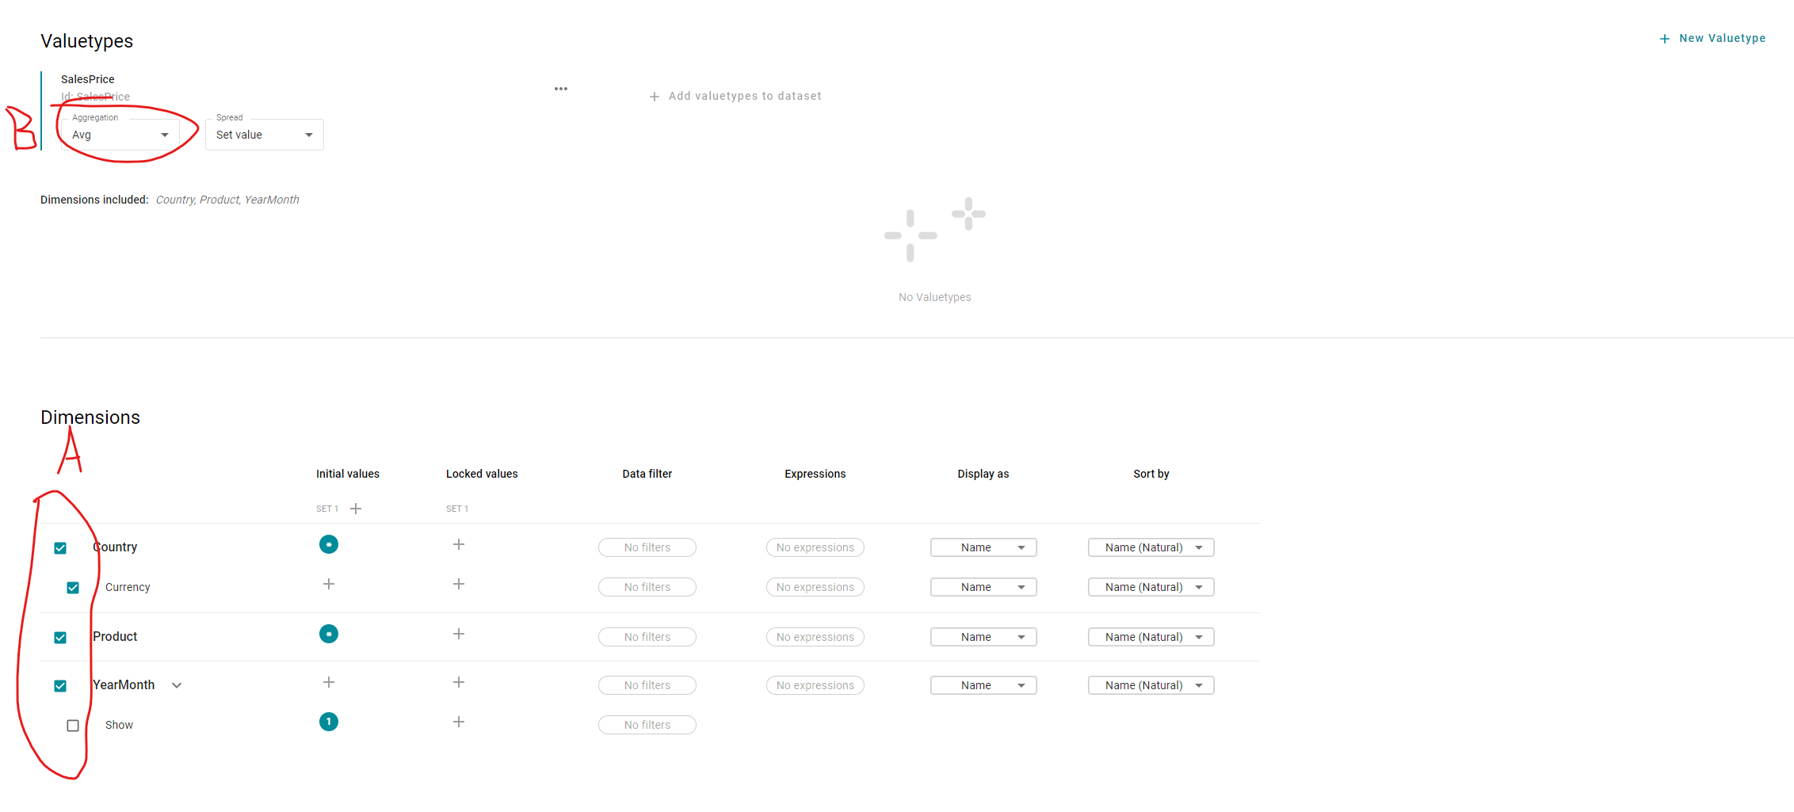Screen dimensions: 1794x812
Task: Click the Country initial values asterisk badge
Action: point(329,544)
